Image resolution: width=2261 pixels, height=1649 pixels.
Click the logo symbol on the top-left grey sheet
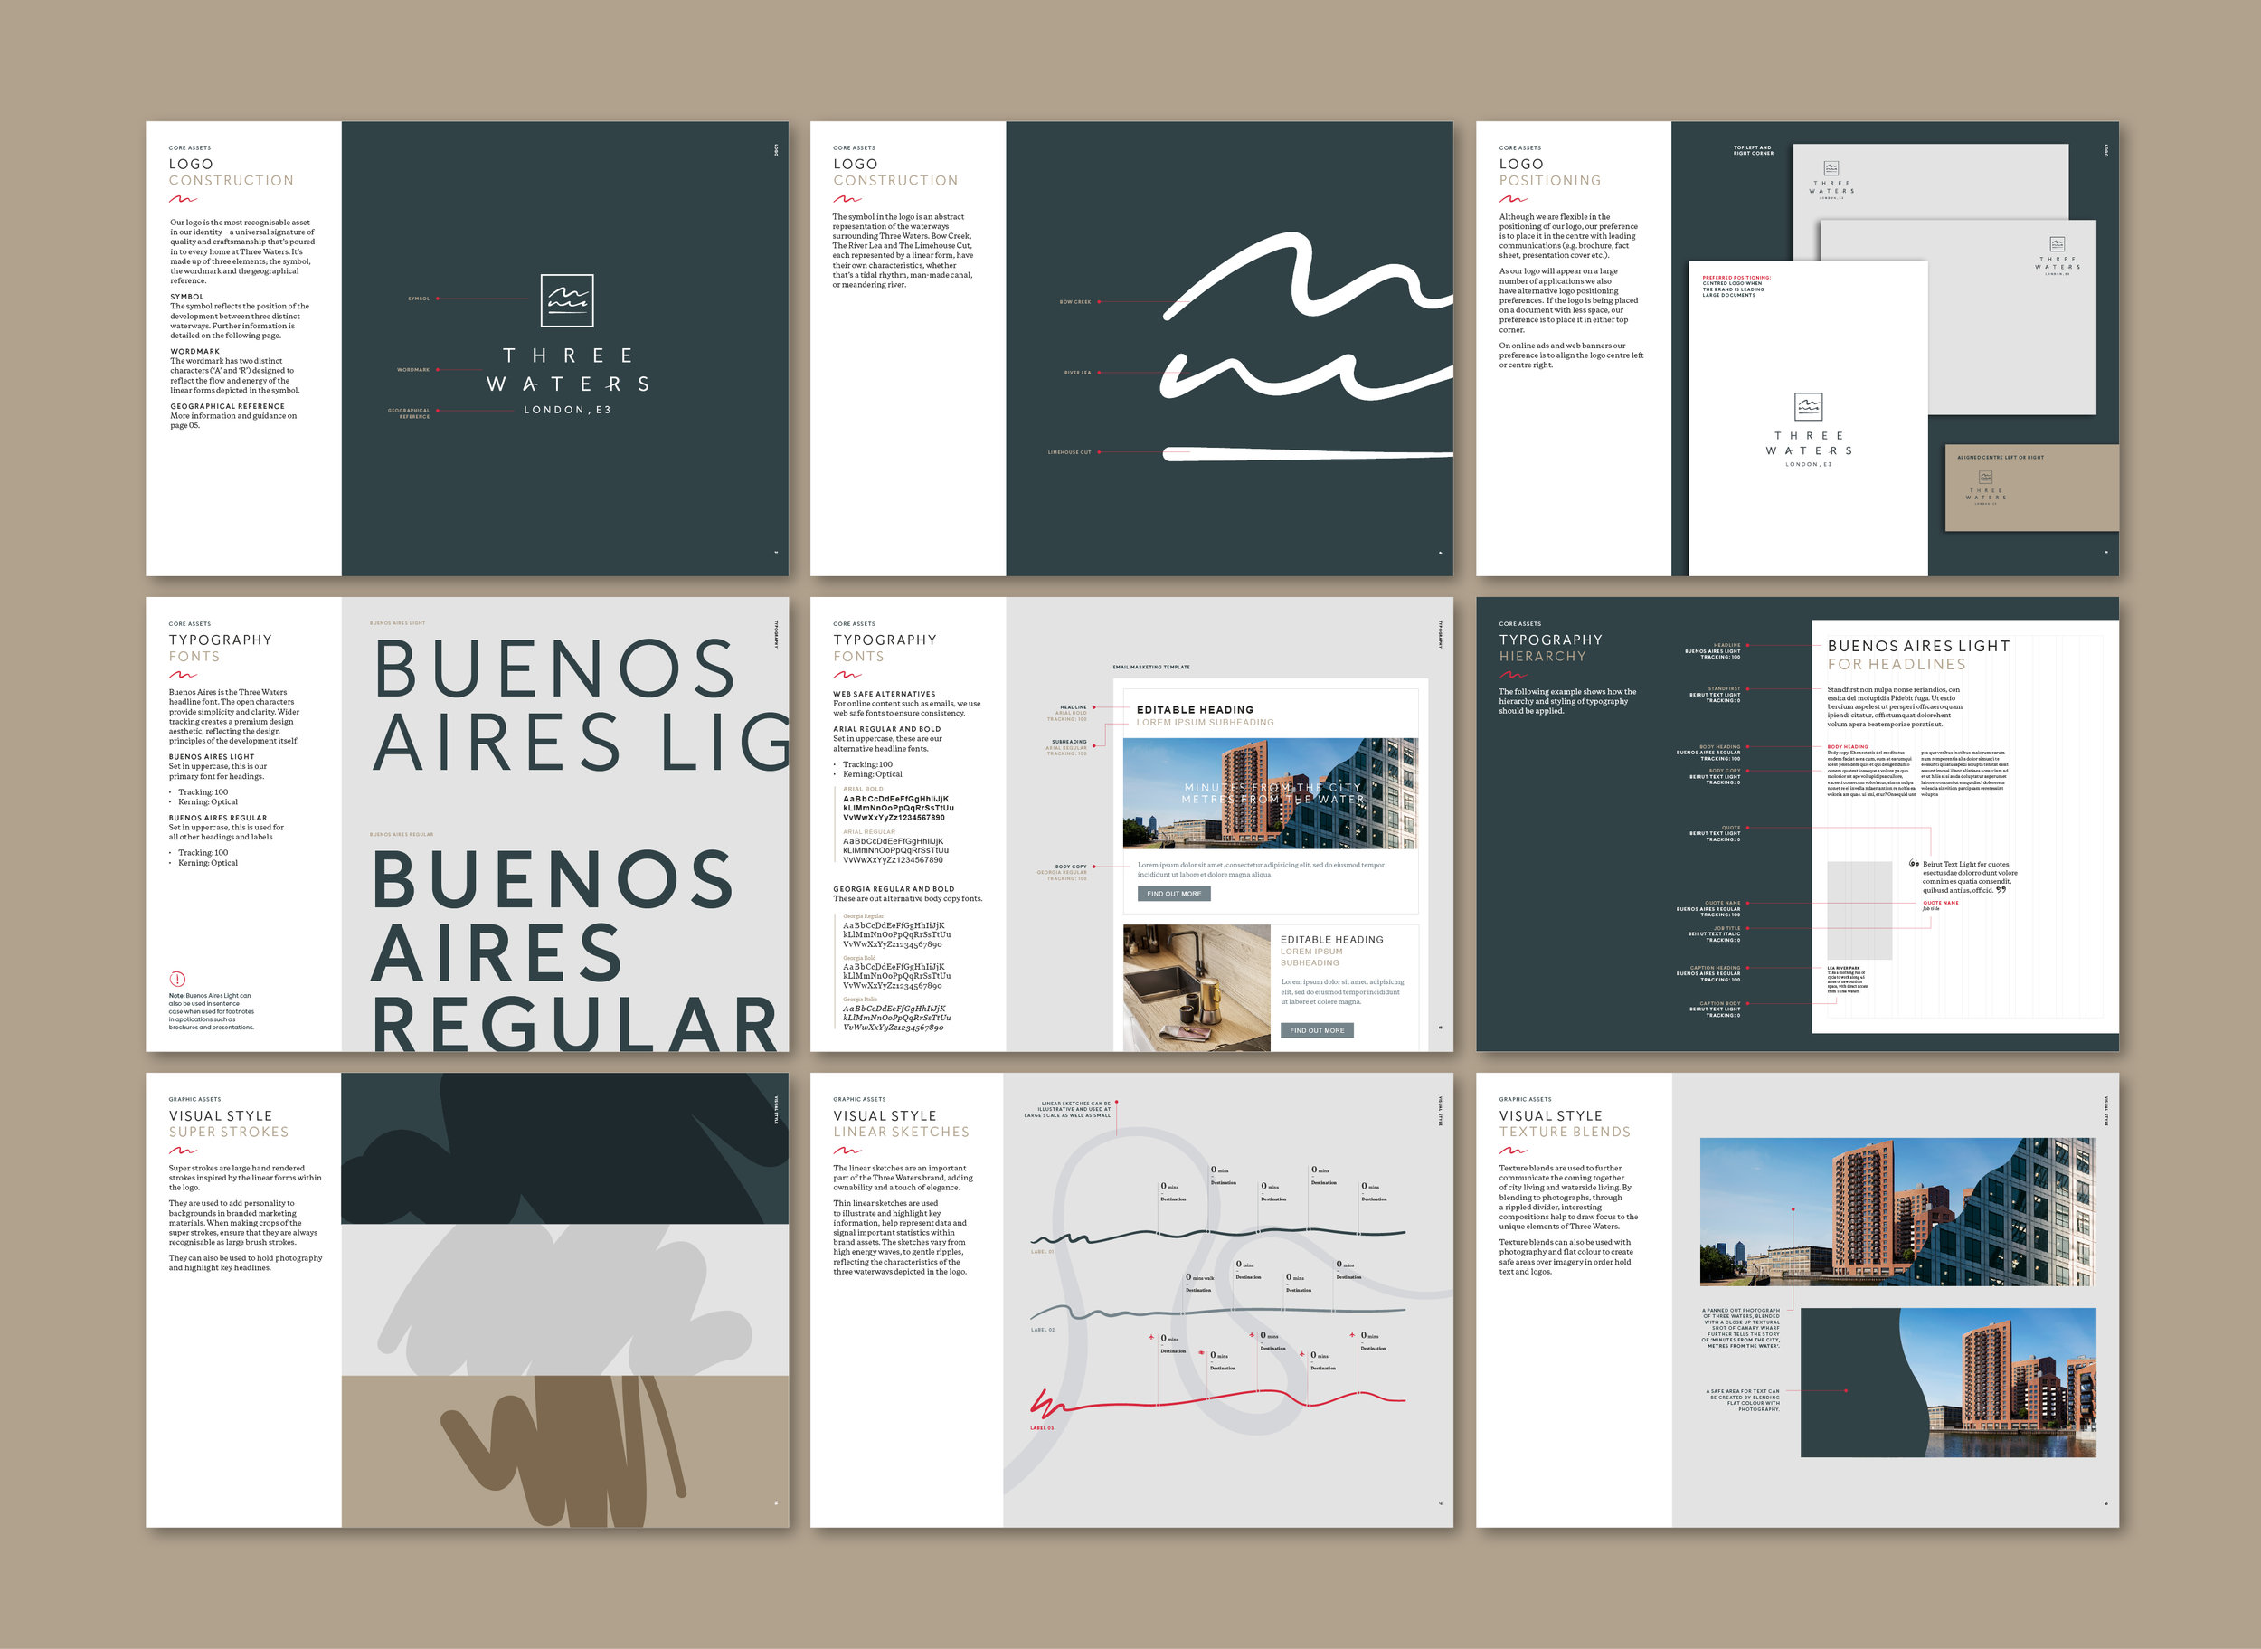tap(1831, 167)
